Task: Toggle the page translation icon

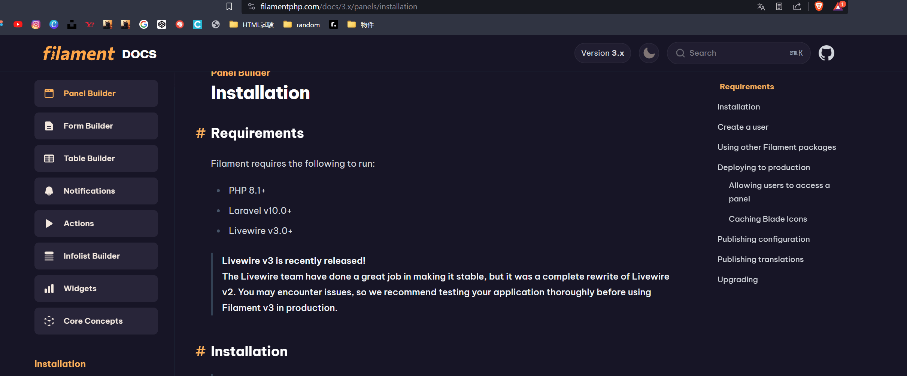Action: coord(761,6)
